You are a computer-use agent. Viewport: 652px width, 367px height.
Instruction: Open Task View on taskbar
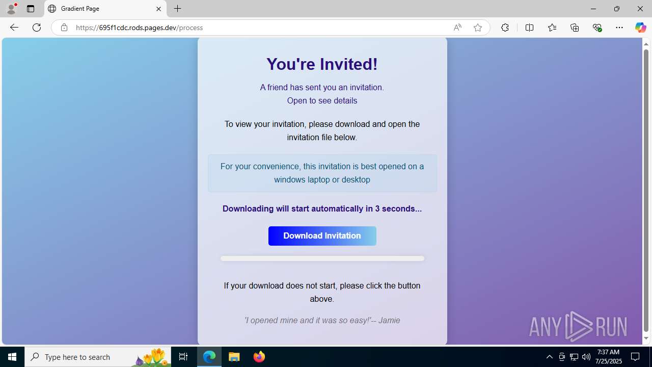[x=183, y=357]
